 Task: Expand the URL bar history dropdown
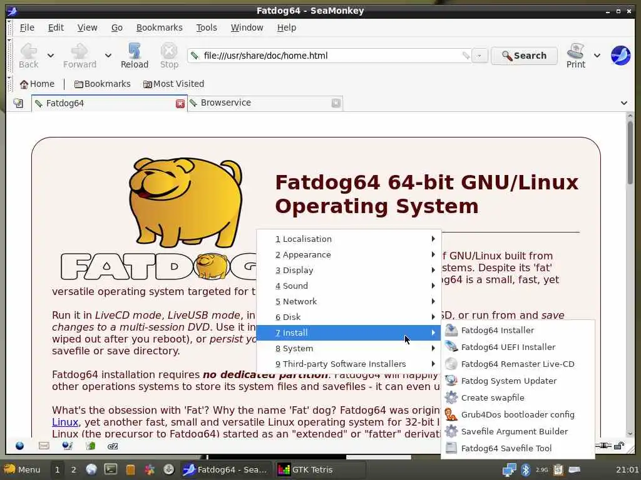479,56
